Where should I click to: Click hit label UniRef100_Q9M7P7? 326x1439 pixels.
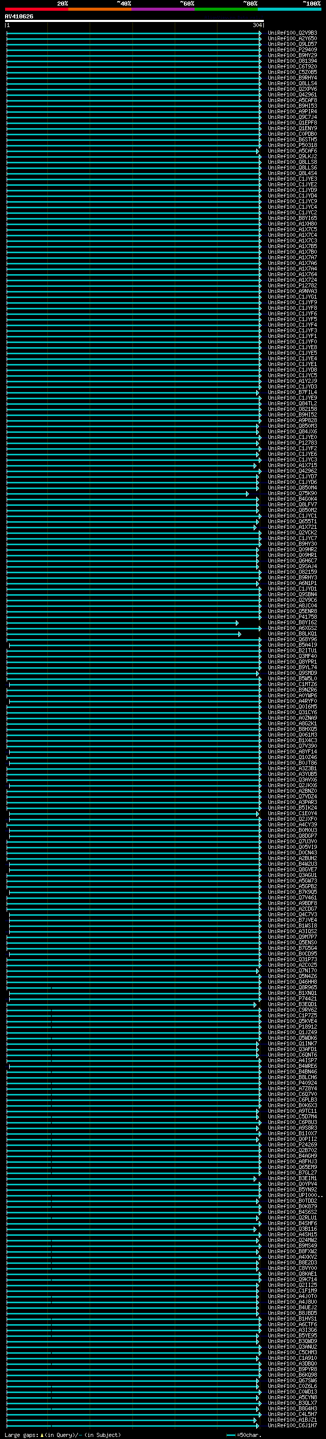[x=292, y=937]
